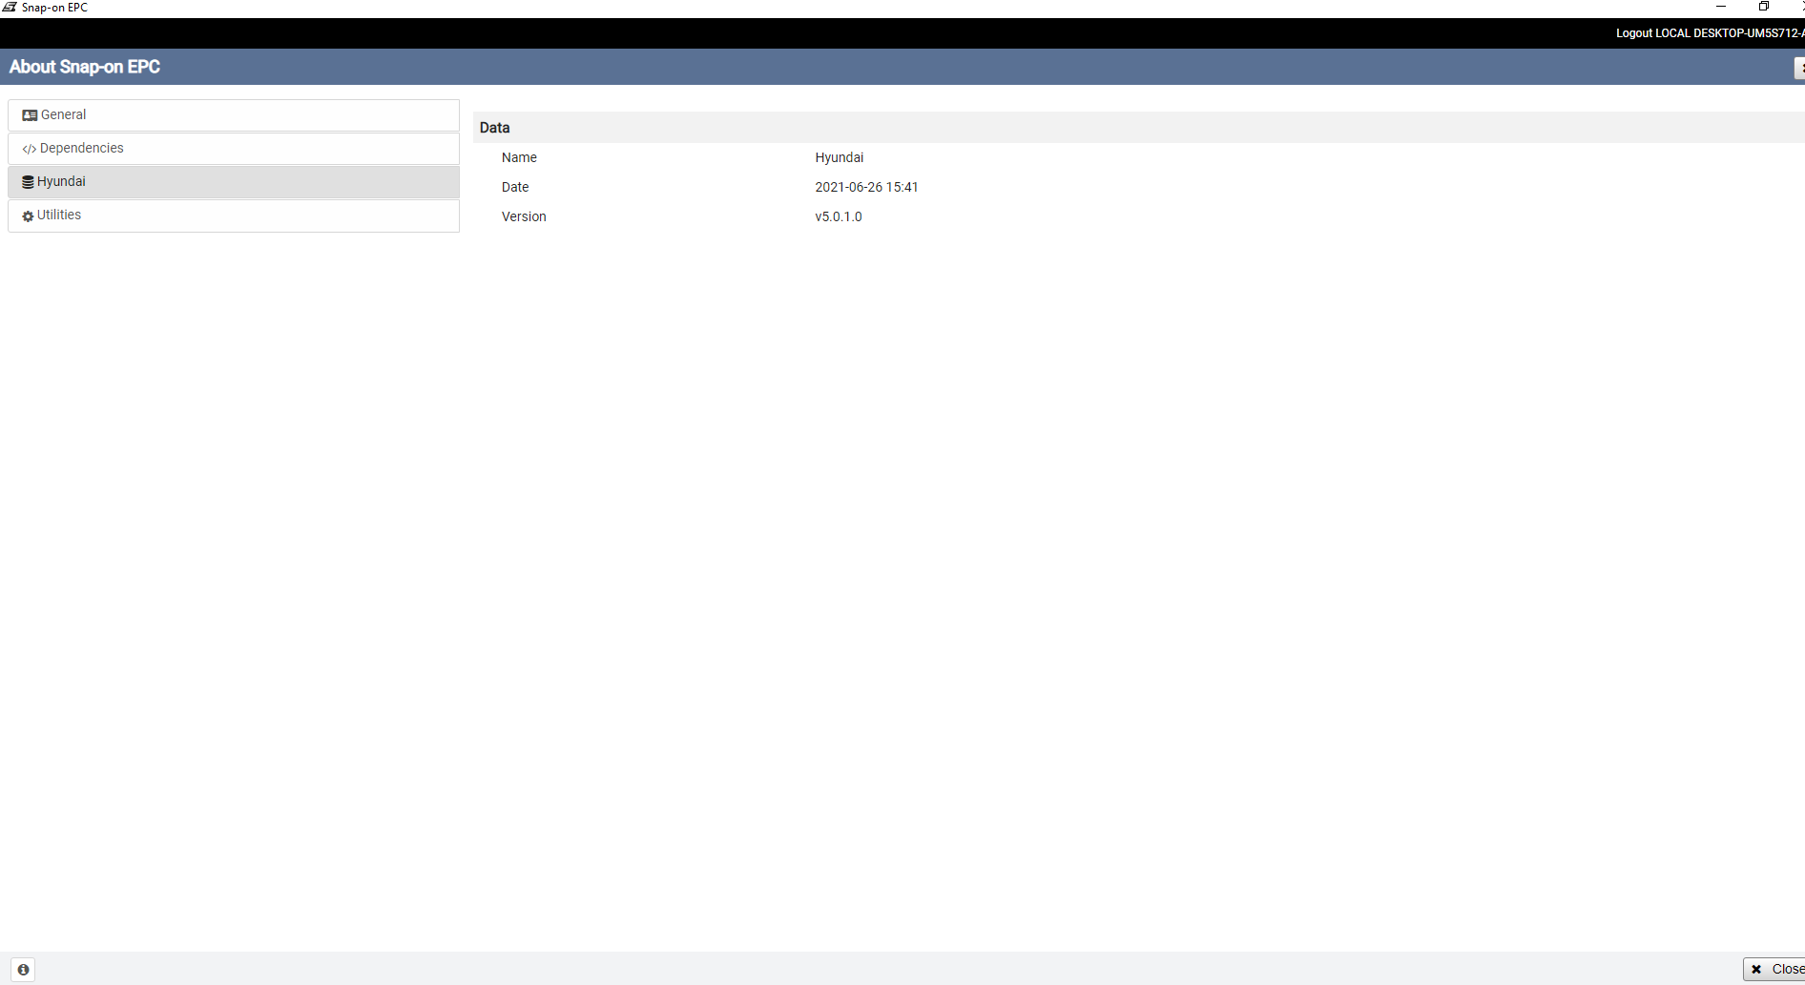
Task: Click the Dependencies code brackets icon
Action: (30, 149)
